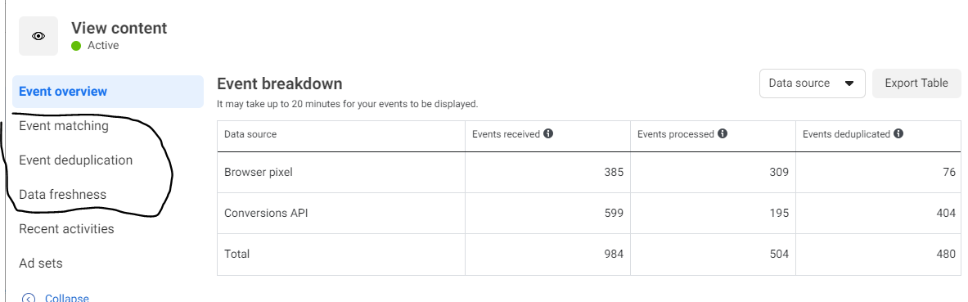Select the Conversions API row
The width and height of the screenshot is (968, 302).
click(589, 213)
